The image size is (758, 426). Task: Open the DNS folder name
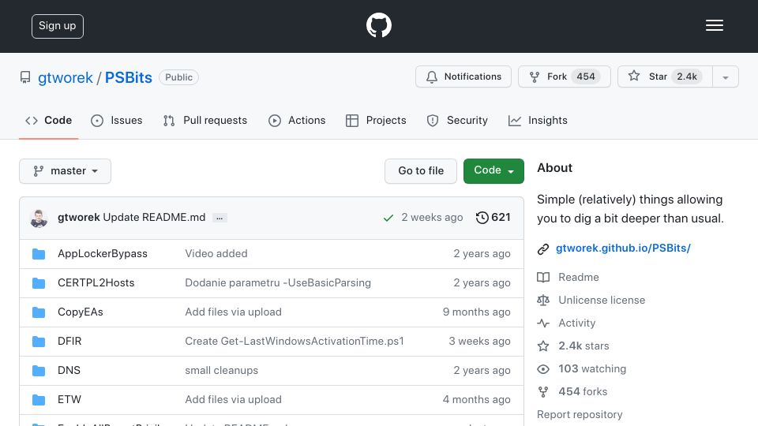(x=69, y=371)
